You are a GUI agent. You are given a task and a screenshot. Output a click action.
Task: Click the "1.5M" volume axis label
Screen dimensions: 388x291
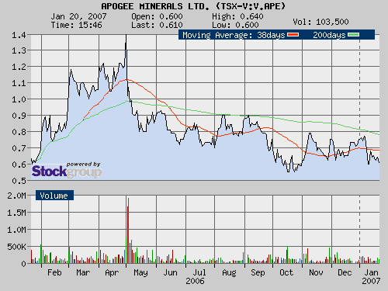pyautogui.click(x=16, y=213)
